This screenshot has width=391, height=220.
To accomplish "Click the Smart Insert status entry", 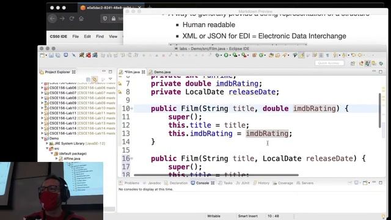I will [x=247, y=216].
